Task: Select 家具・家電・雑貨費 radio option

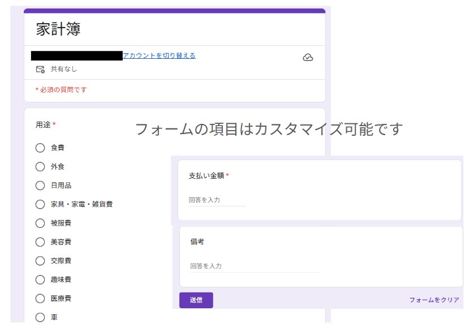Action: tap(40, 204)
